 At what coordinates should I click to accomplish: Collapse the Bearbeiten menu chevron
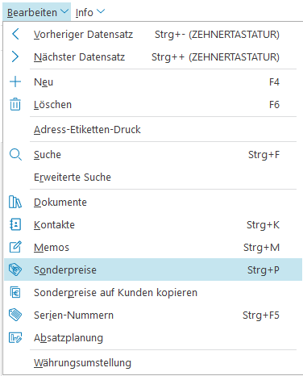point(64,11)
